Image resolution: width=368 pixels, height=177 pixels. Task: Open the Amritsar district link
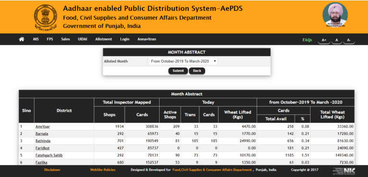coord(43,127)
